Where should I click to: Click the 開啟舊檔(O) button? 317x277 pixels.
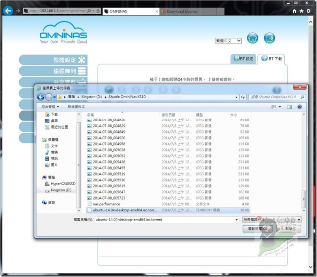point(257,229)
